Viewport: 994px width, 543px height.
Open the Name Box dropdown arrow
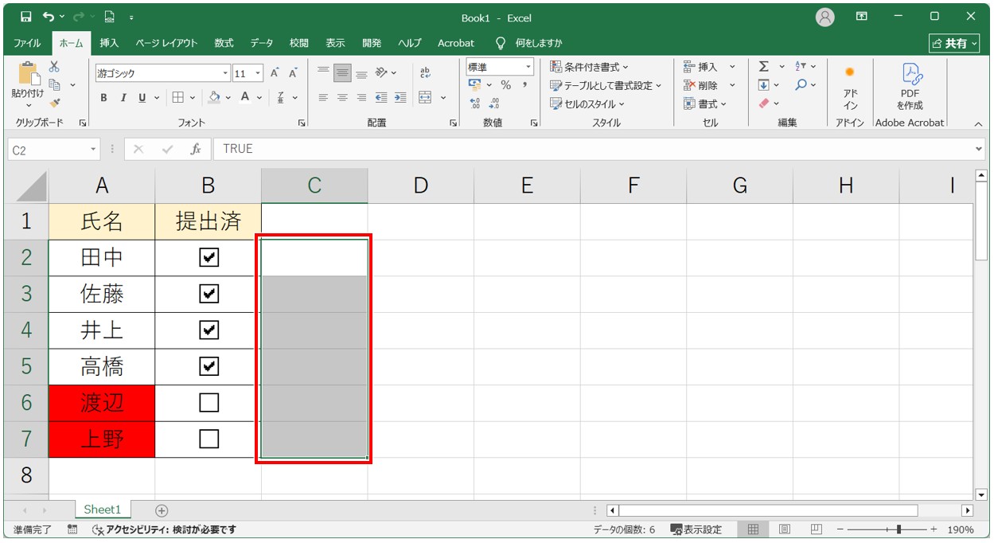94,149
